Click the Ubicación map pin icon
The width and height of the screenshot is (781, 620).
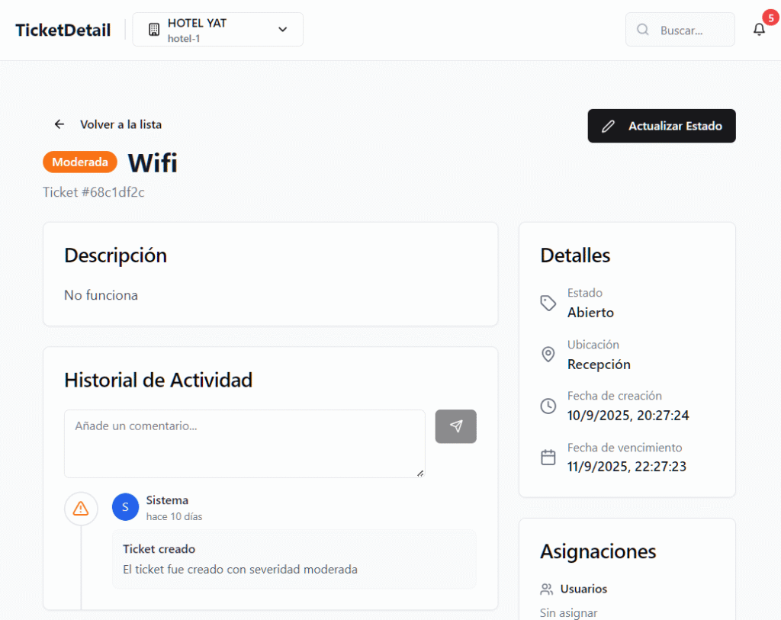point(548,355)
